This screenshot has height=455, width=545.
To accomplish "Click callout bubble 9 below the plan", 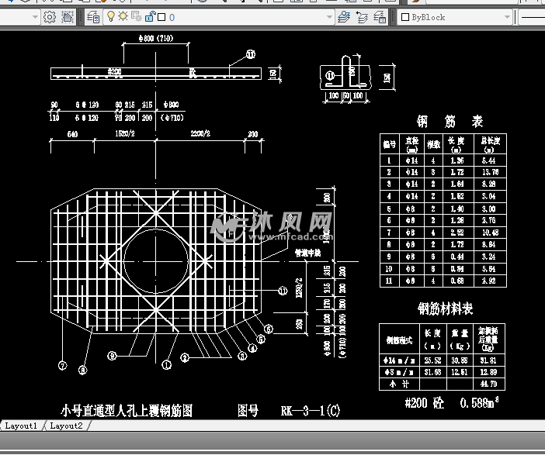I will 112,356.
